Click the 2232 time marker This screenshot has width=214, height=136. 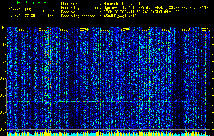point(43,29)
